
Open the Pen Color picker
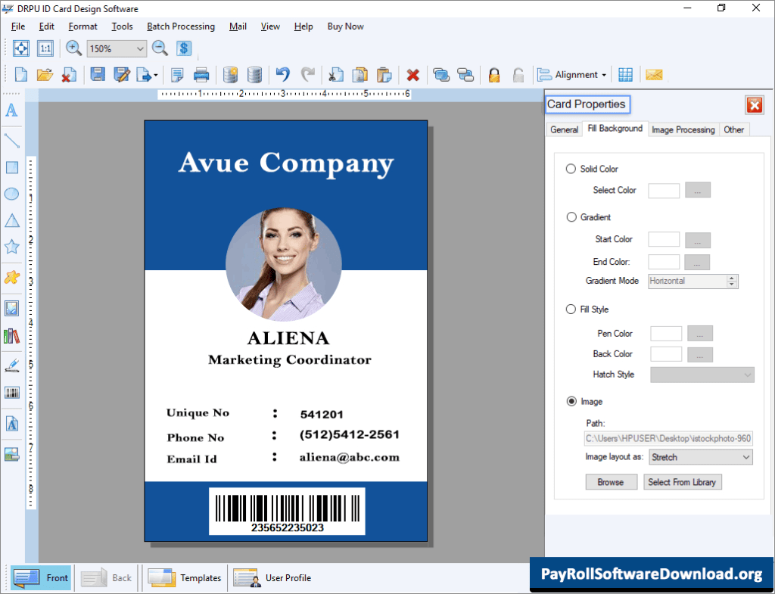699,333
